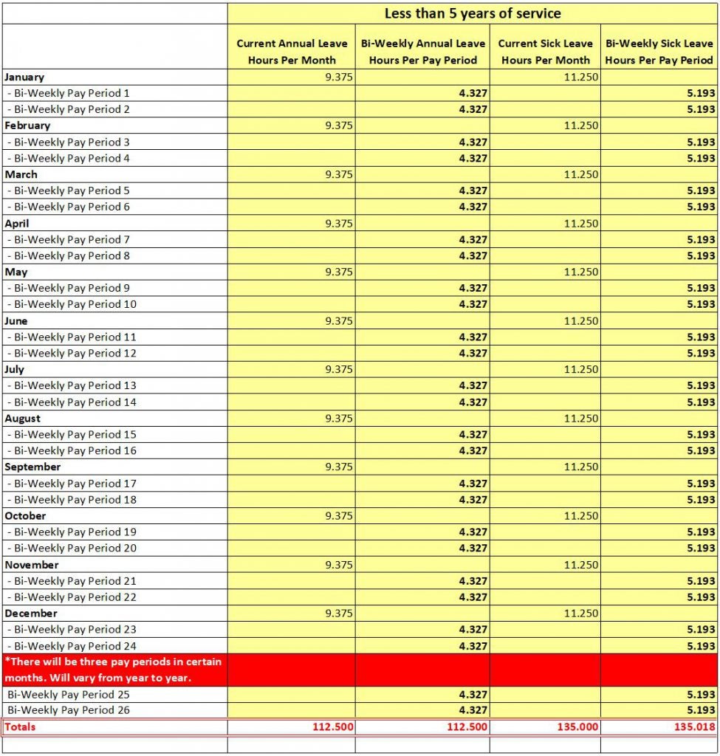
Task: Click the 'Bi-Weekly Sick Leave Hours Per Pay Period' header
Action: click(x=659, y=52)
